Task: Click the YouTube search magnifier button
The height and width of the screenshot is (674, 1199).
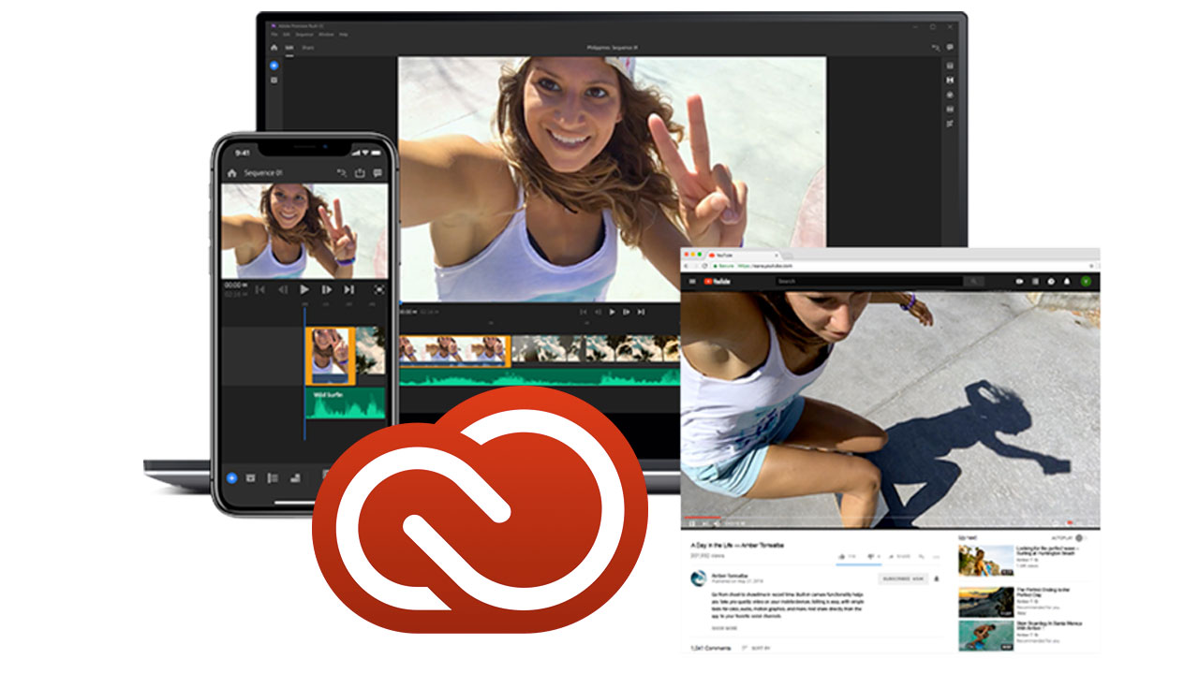Action: [973, 281]
